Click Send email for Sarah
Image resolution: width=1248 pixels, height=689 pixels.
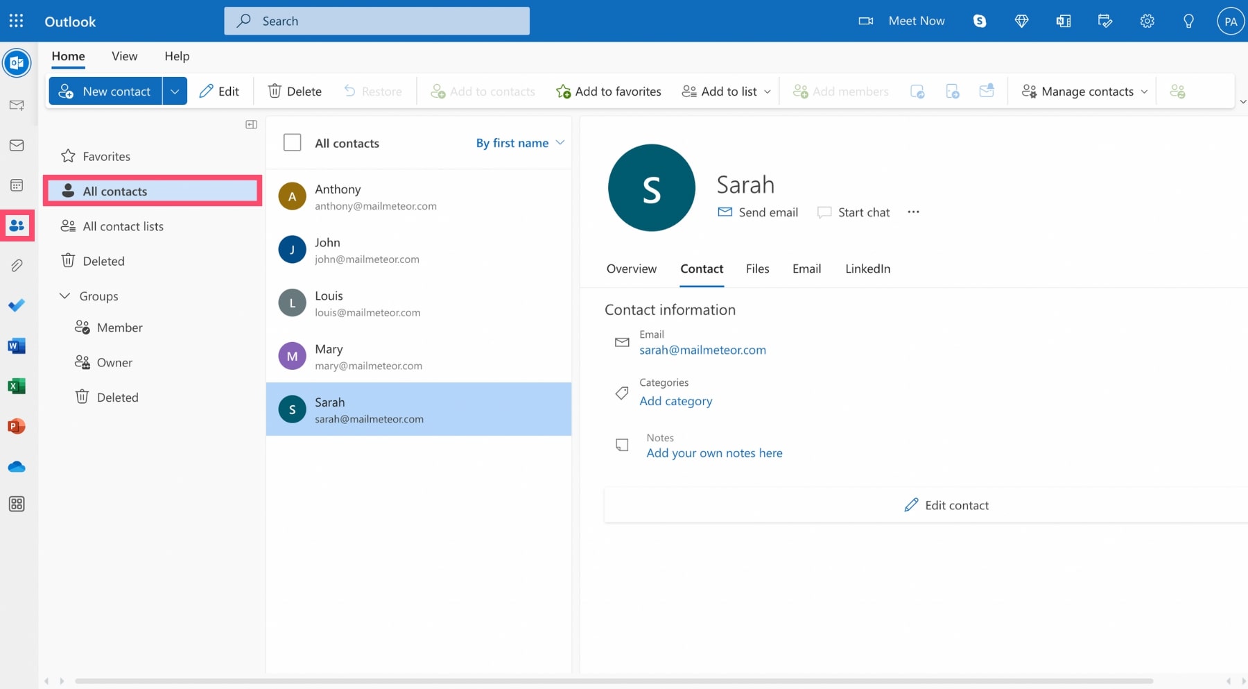[x=758, y=212]
